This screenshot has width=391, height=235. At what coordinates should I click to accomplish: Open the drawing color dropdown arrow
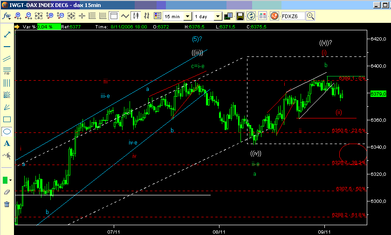[10, 180]
